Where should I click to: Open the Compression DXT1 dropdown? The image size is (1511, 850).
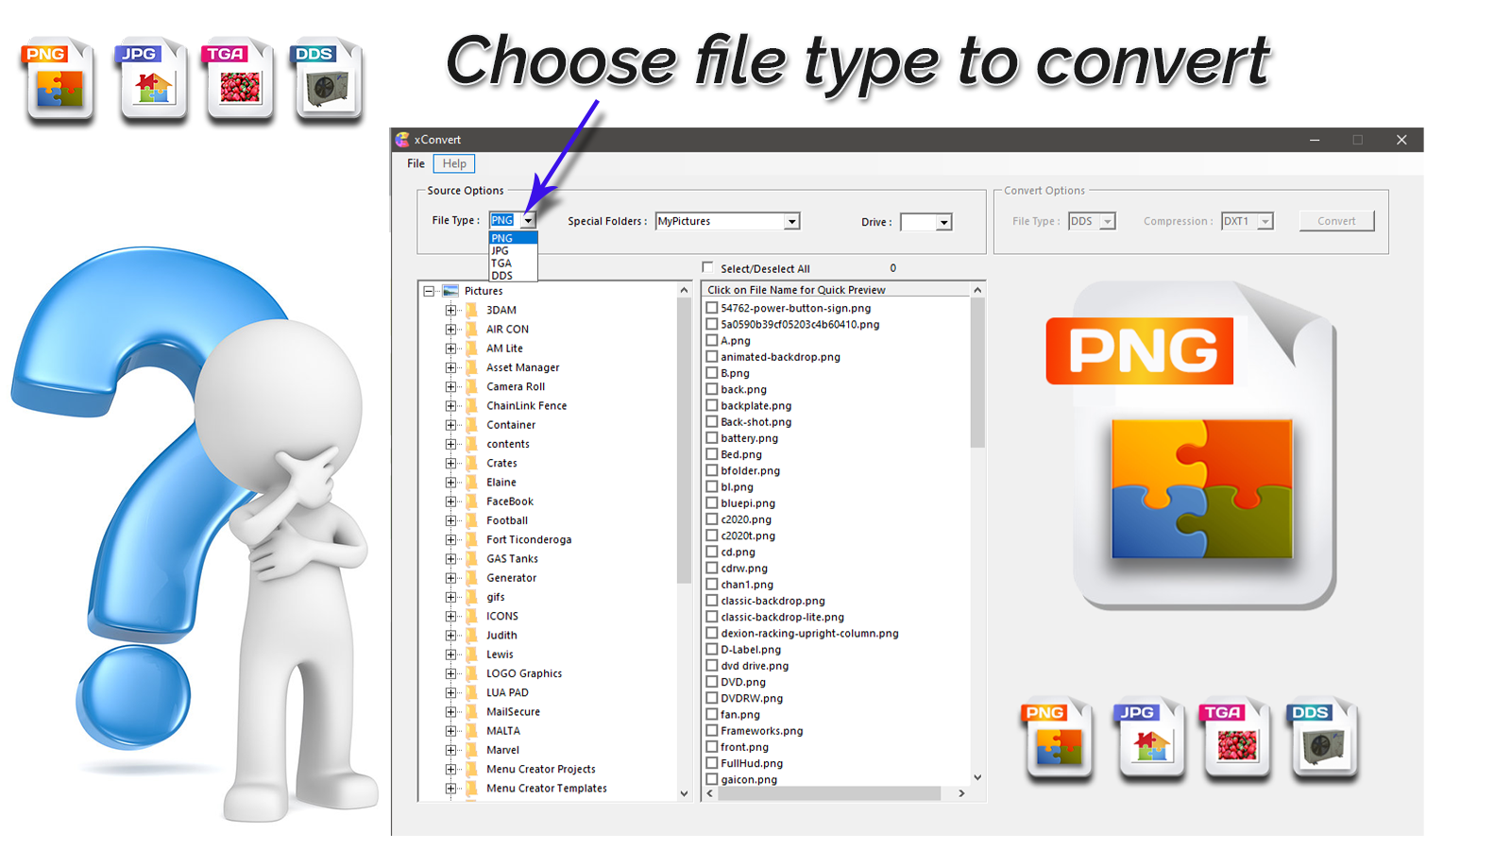[x=1265, y=221]
